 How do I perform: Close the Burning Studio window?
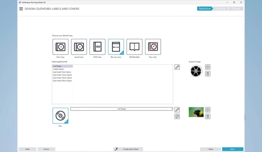[x=241, y=2]
